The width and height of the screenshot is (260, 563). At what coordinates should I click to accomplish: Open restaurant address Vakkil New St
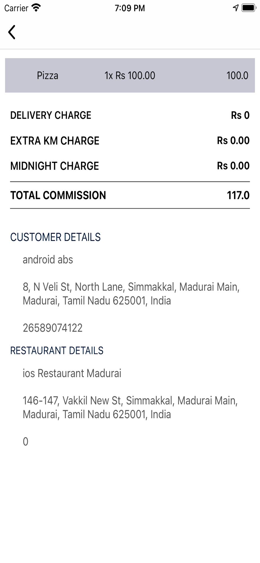coord(130,407)
